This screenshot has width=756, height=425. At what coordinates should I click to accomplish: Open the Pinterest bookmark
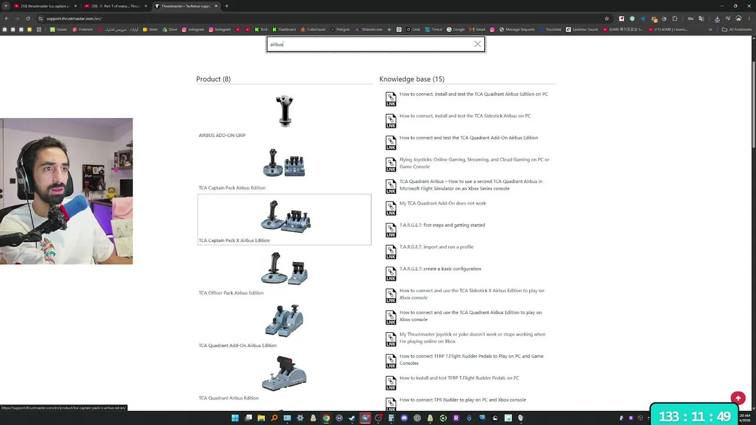(83, 29)
